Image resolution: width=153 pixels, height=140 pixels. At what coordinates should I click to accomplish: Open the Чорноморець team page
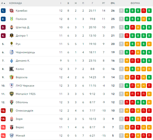pyautogui.click(x=25, y=52)
